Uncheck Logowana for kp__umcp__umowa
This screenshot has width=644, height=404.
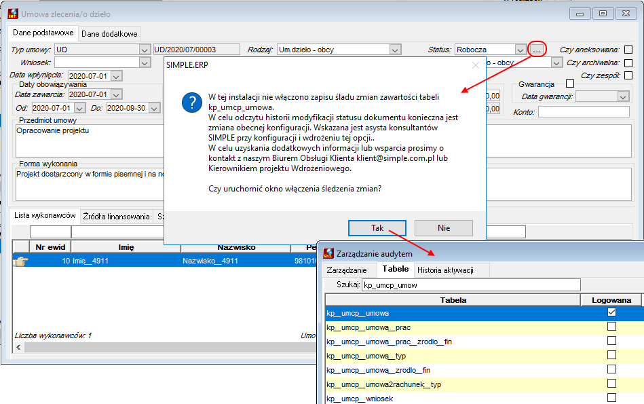click(611, 312)
